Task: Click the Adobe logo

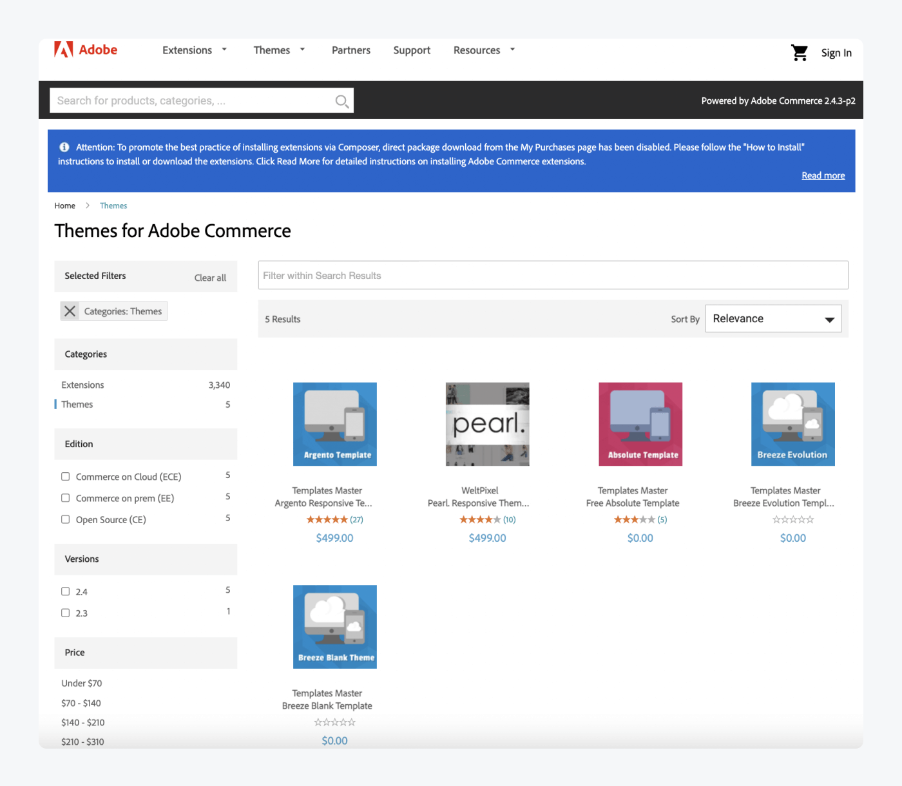Action: tap(86, 50)
